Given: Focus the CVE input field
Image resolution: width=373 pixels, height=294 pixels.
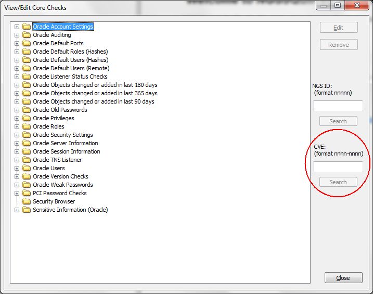Looking at the screenshot, I should pyautogui.click(x=338, y=167).
